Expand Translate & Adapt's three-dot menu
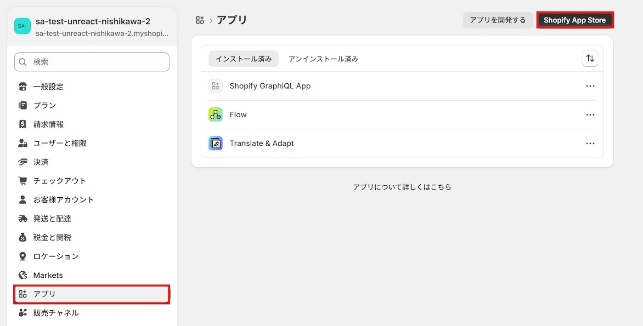 (x=590, y=143)
